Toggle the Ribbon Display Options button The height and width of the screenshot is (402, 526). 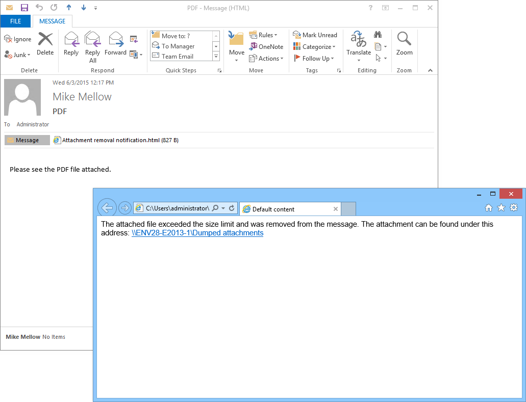pos(385,8)
